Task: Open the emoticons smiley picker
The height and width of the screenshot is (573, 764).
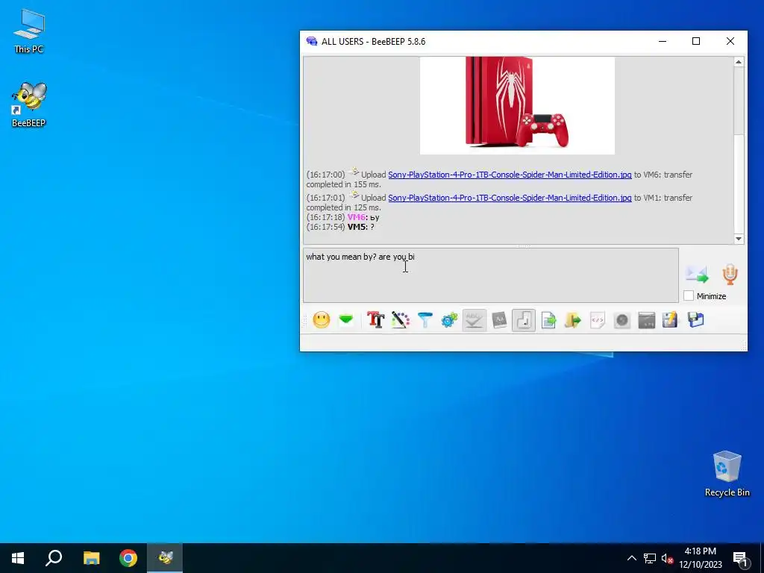Action: tap(321, 320)
